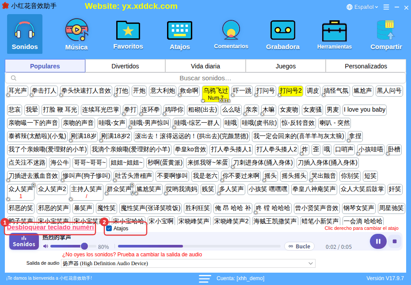
Task: Open the Herramientas toolbox icon
Action: 335,34
